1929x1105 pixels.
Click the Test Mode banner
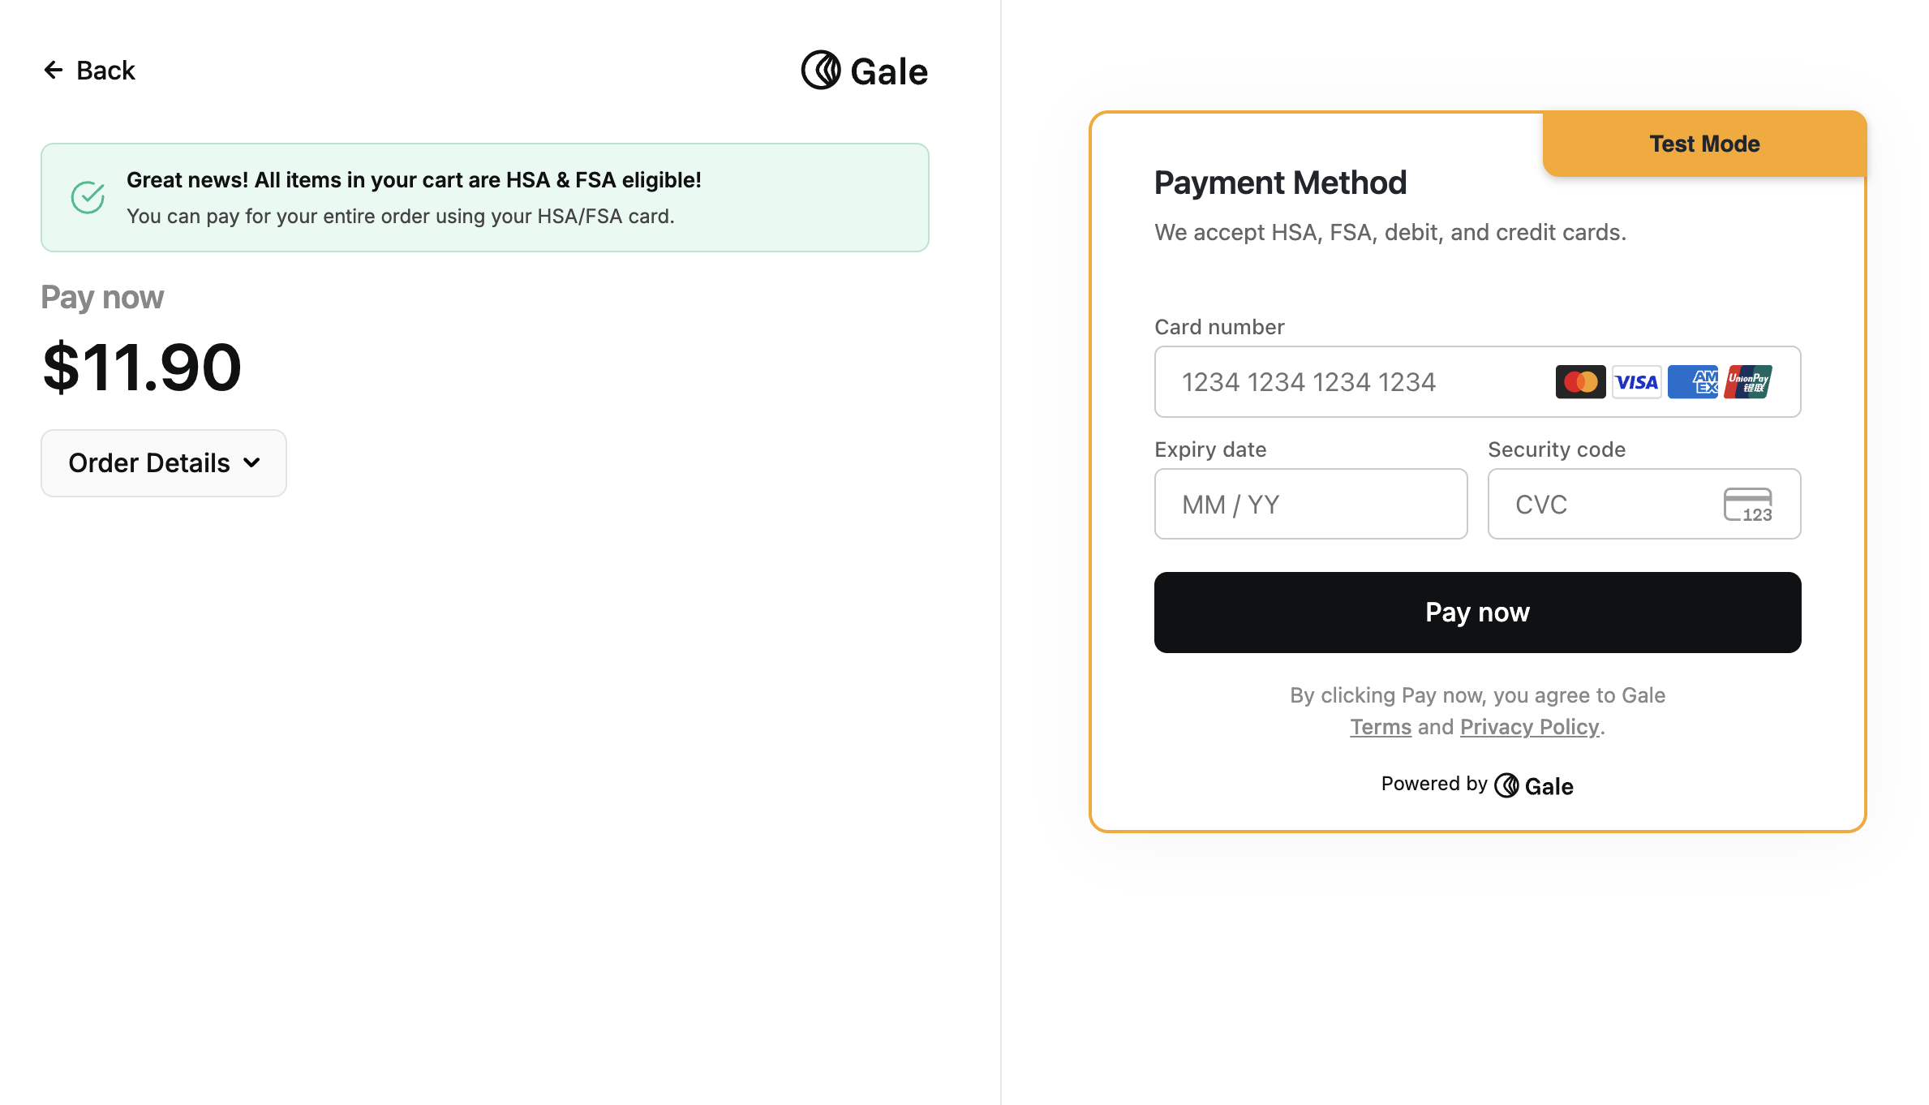click(x=1704, y=144)
